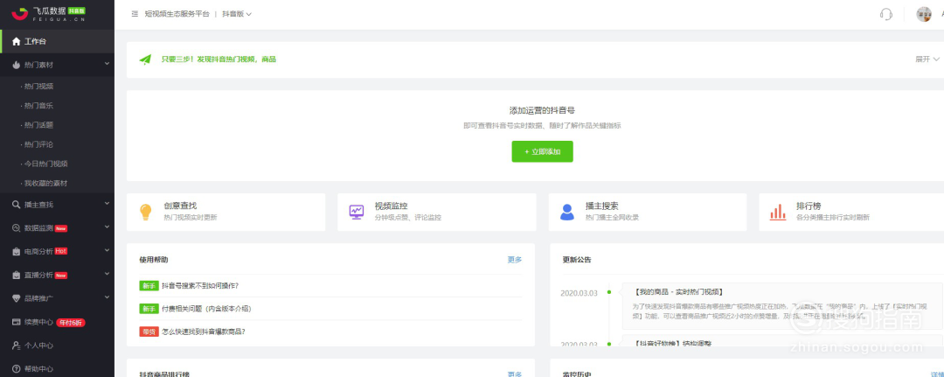The image size is (944, 377).
Task: Open help article 怎么快速找到抖音爆款商品?
Action: (x=204, y=332)
